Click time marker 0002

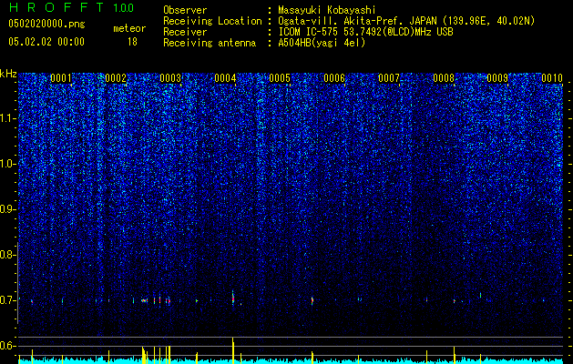[x=116, y=77]
